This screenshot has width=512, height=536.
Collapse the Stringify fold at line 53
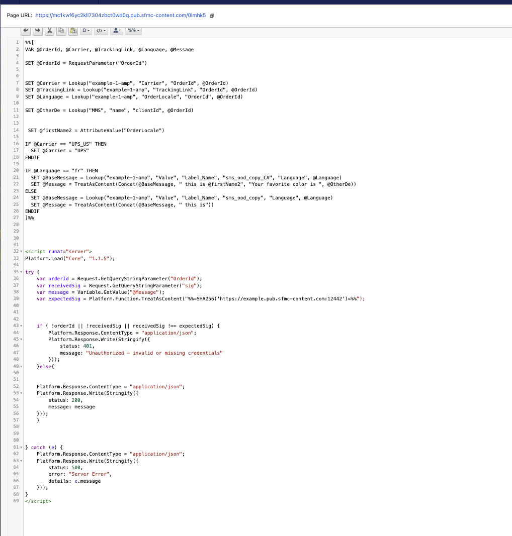(x=21, y=393)
